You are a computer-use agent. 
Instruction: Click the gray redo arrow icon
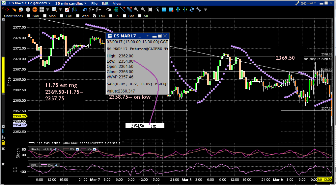[x=109, y=10]
